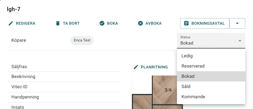The image size is (253, 109).
Task: Pick the highlighted Bokad option
Action: 211,76
